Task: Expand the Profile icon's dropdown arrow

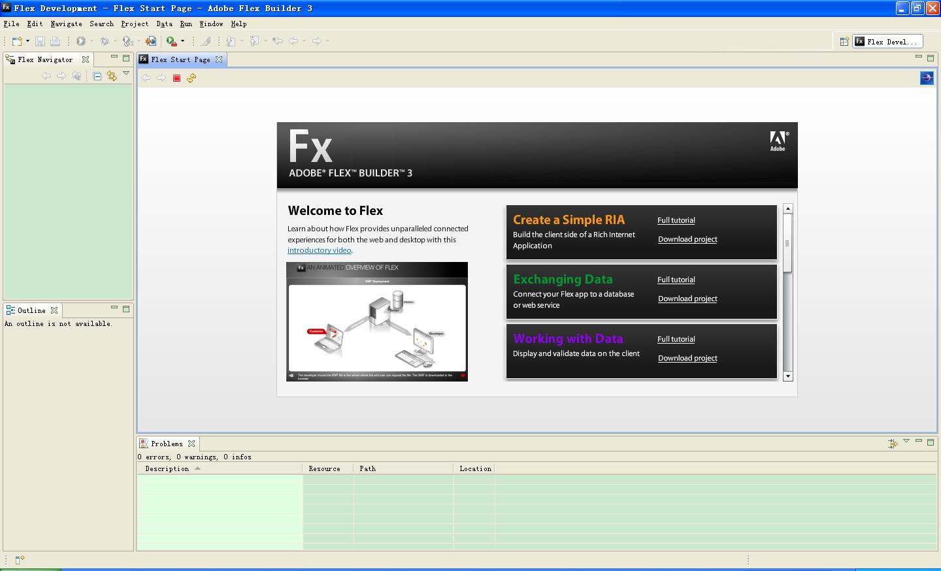Action: click(x=139, y=41)
